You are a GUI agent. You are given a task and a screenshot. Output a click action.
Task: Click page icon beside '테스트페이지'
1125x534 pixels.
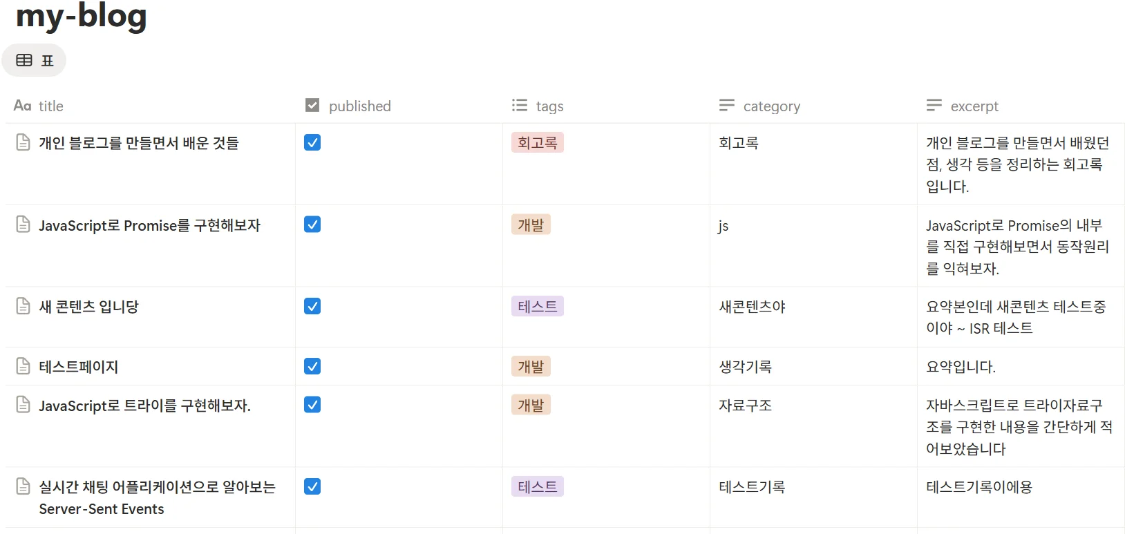[x=23, y=366]
